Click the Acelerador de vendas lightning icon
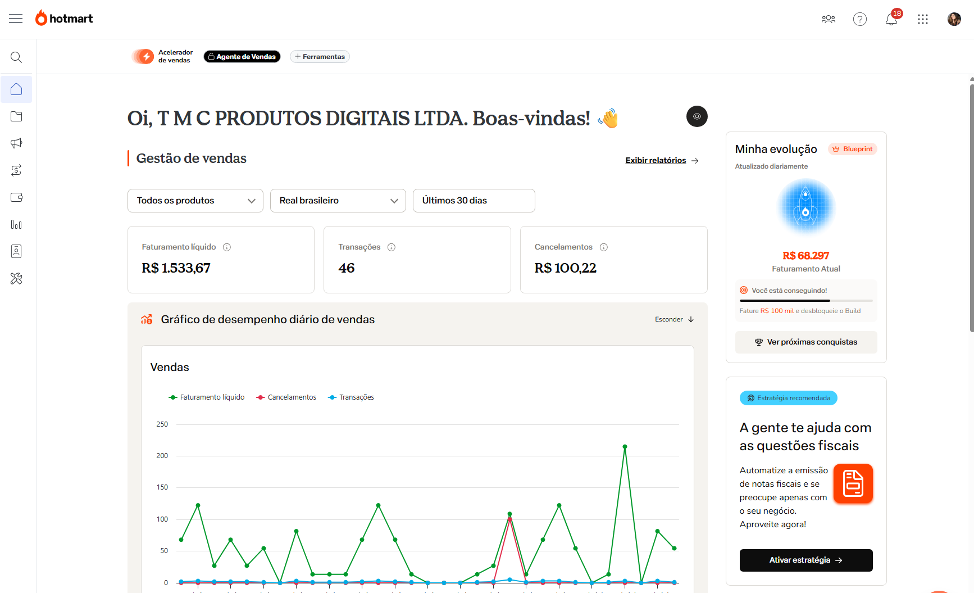 tap(143, 56)
